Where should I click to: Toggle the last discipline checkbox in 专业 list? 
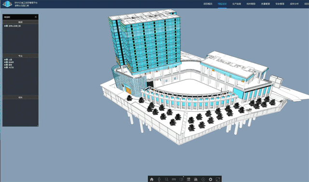tap(7, 67)
